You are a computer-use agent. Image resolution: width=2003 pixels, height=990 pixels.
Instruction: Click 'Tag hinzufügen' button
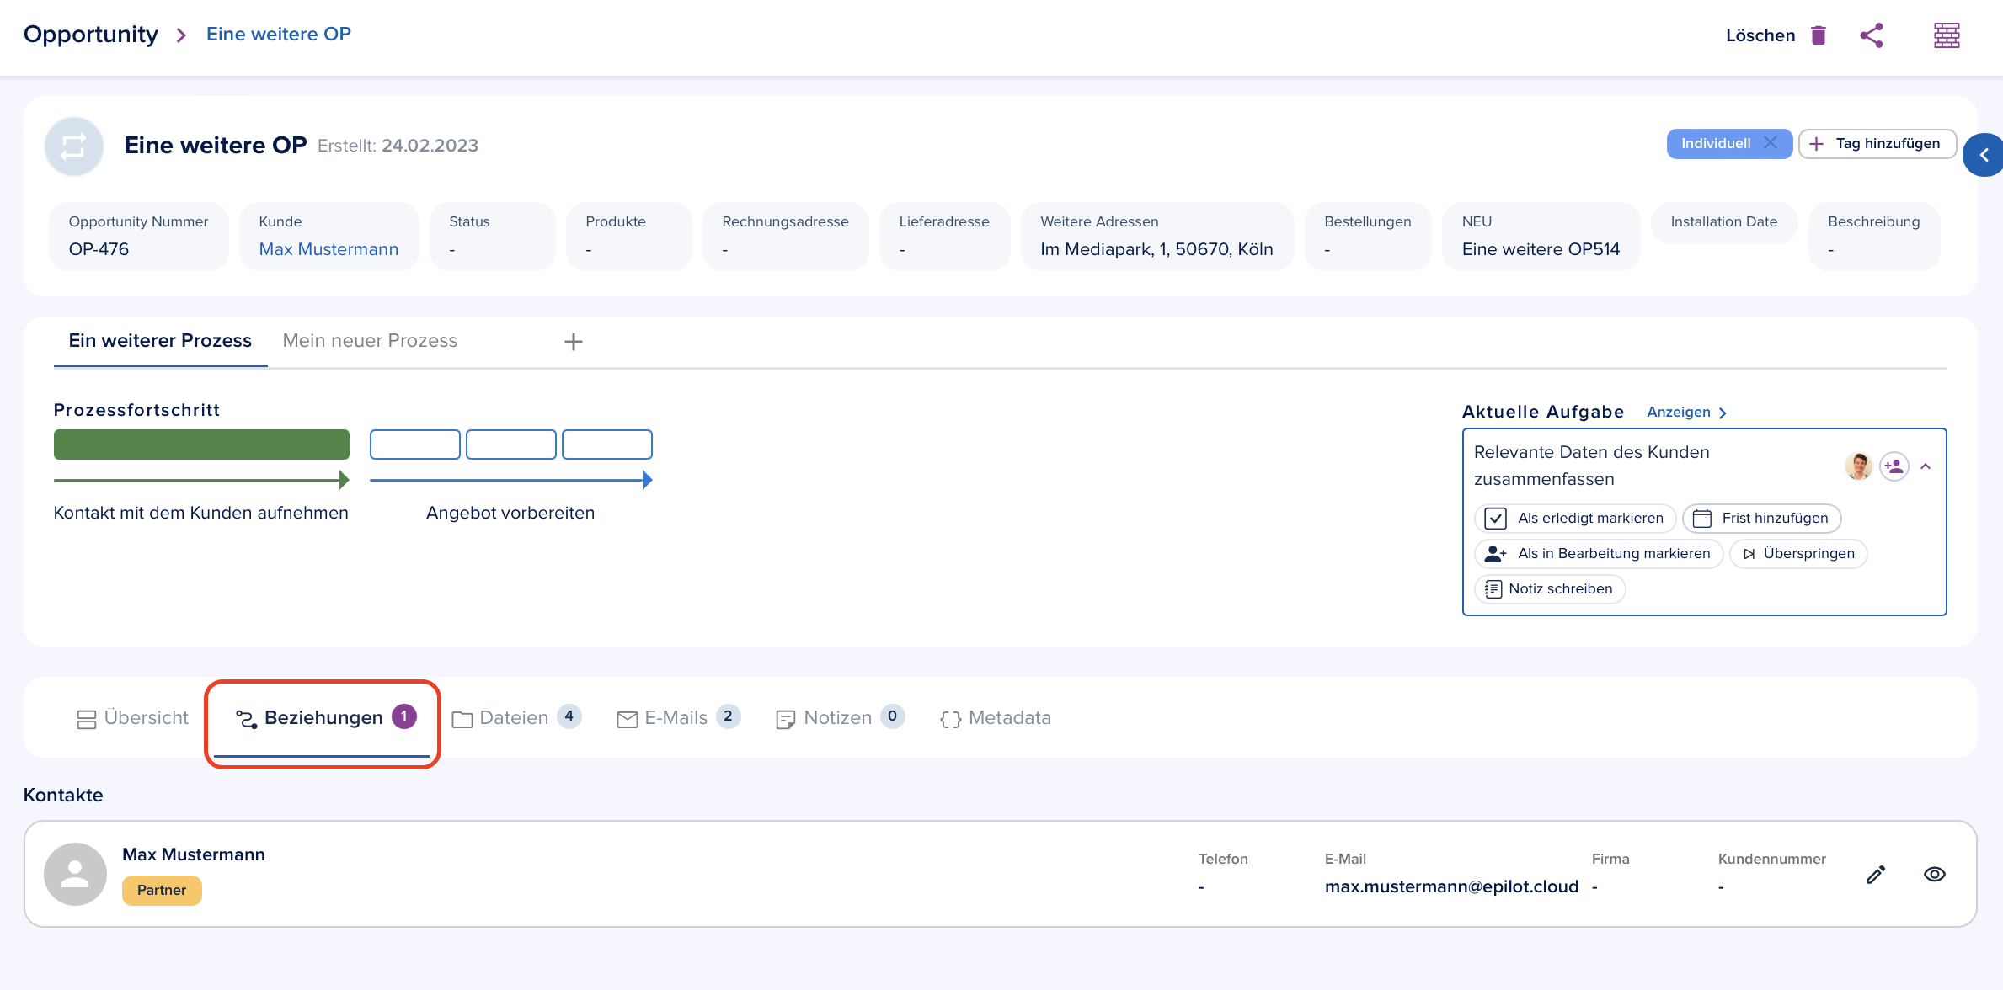click(1874, 141)
